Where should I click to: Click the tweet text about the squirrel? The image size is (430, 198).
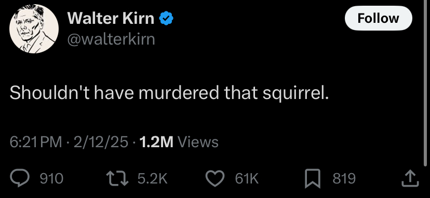[169, 93]
